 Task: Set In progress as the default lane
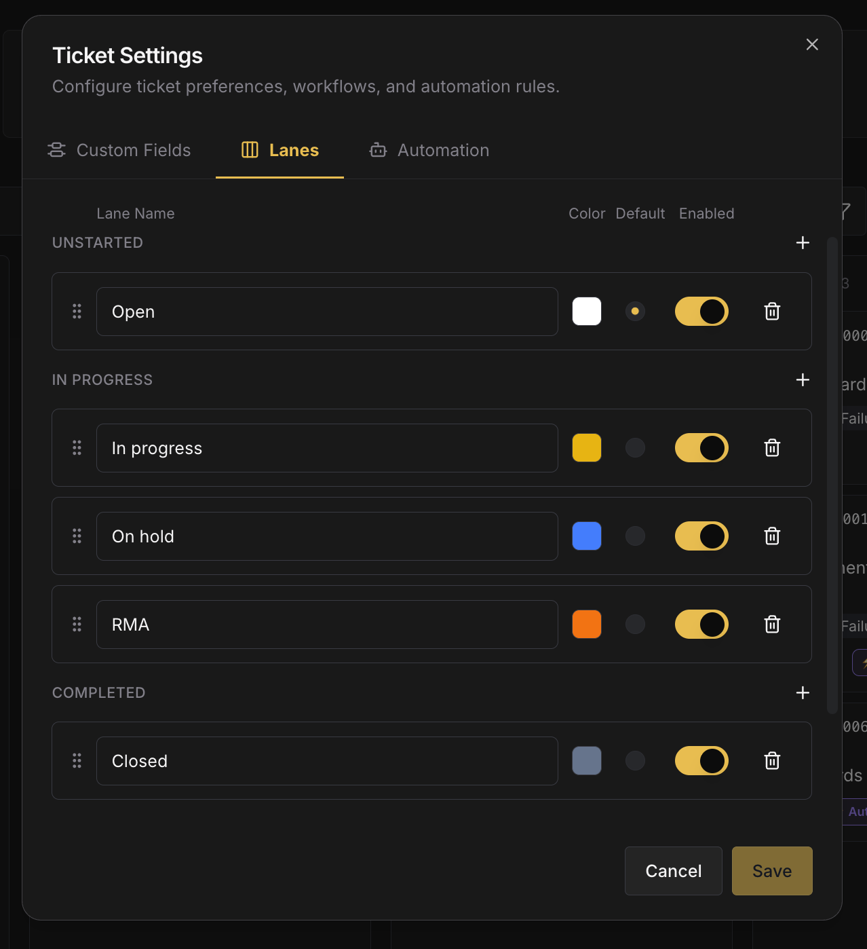(635, 448)
